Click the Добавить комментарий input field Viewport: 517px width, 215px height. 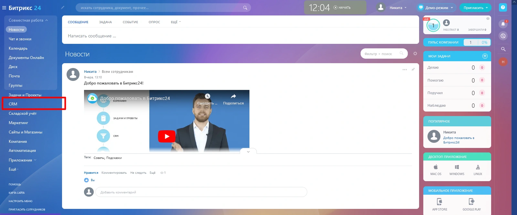pyautogui.click(x=201, y=192)
